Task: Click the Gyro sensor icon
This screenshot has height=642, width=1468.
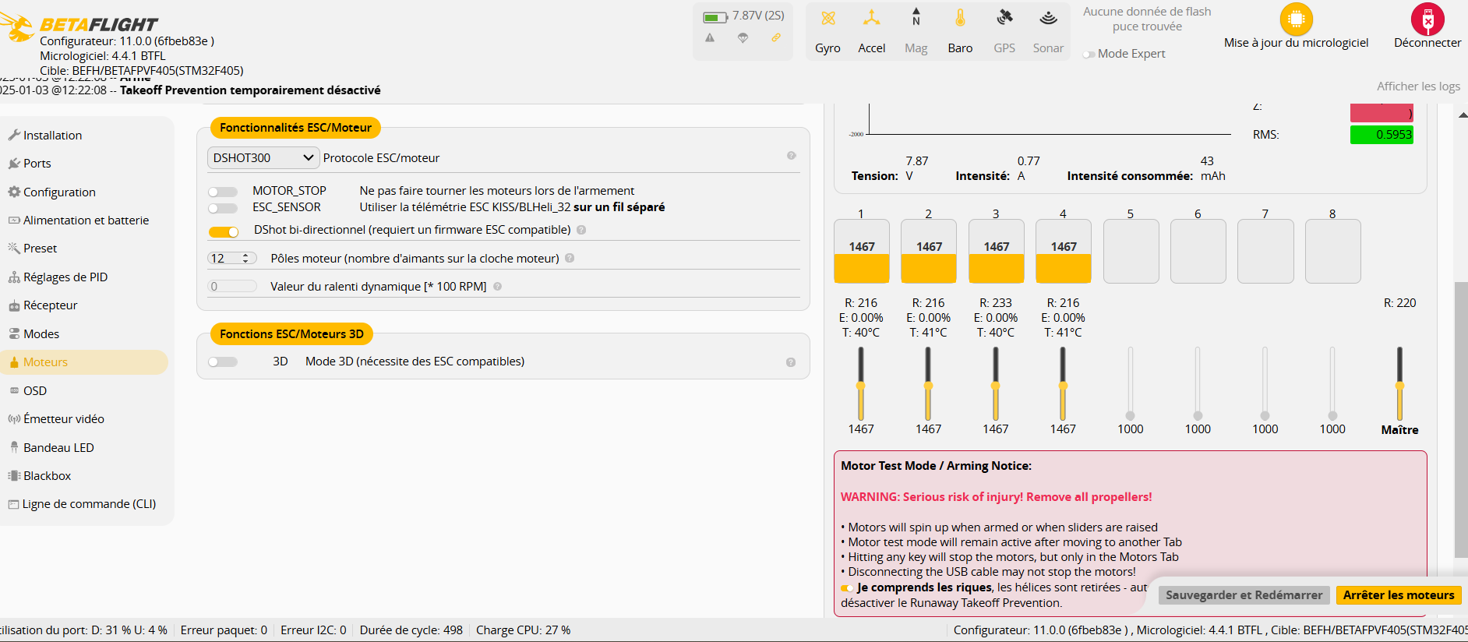Action: [x=828, y=19]
